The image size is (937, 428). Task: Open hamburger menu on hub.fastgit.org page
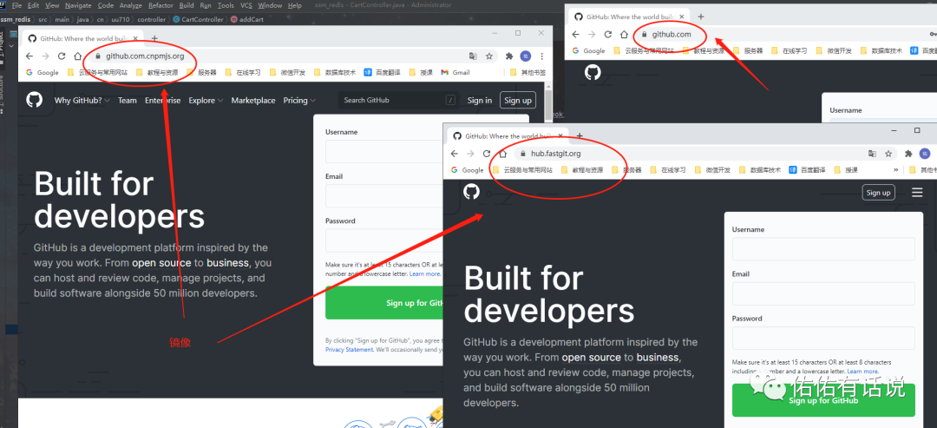(917, 193)
